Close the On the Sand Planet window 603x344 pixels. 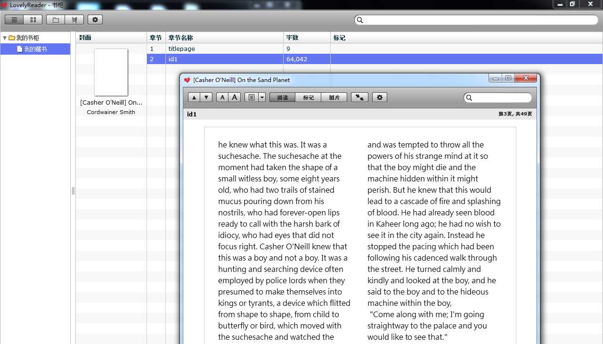point(526,78)
